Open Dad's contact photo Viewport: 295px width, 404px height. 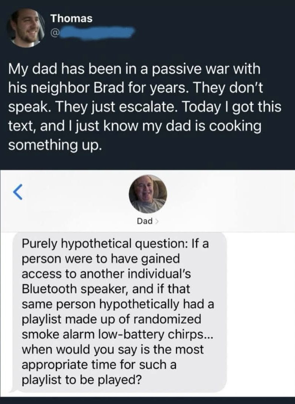148,194
